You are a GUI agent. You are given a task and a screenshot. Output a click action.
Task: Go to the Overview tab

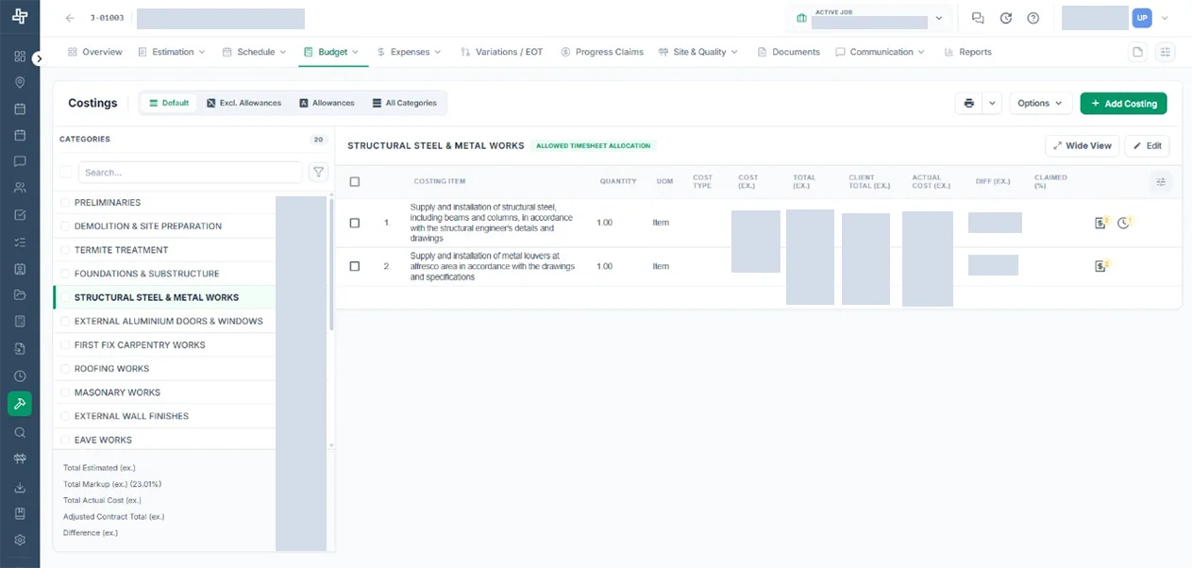tap(95, 52)
